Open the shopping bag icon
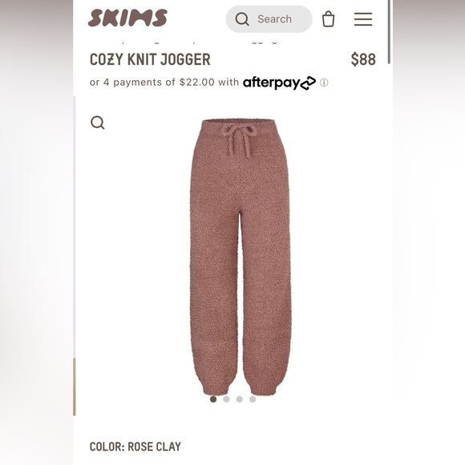 tap(328, 19)
